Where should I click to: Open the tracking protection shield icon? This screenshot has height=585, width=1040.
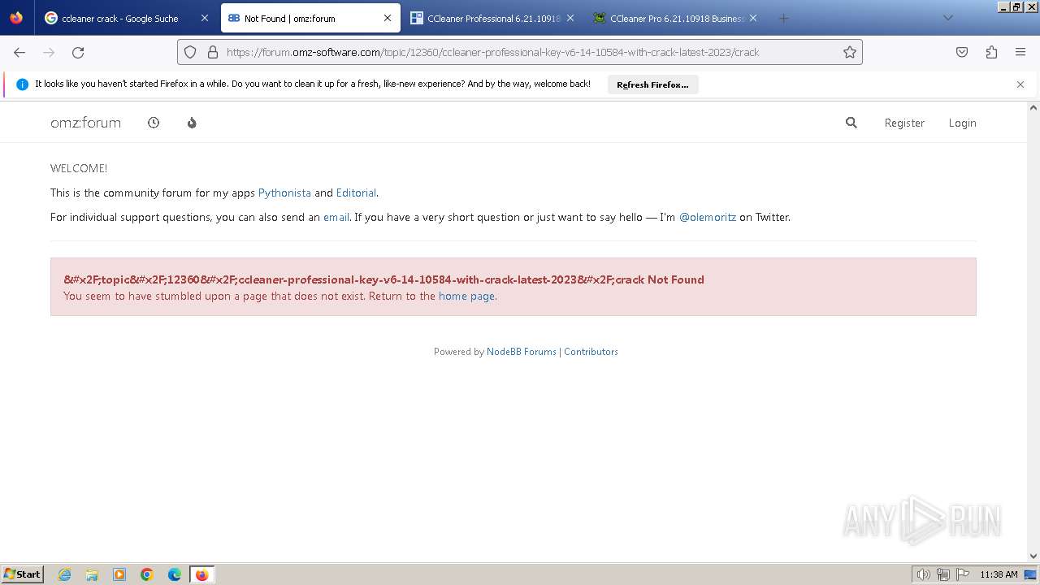point(190,52)
